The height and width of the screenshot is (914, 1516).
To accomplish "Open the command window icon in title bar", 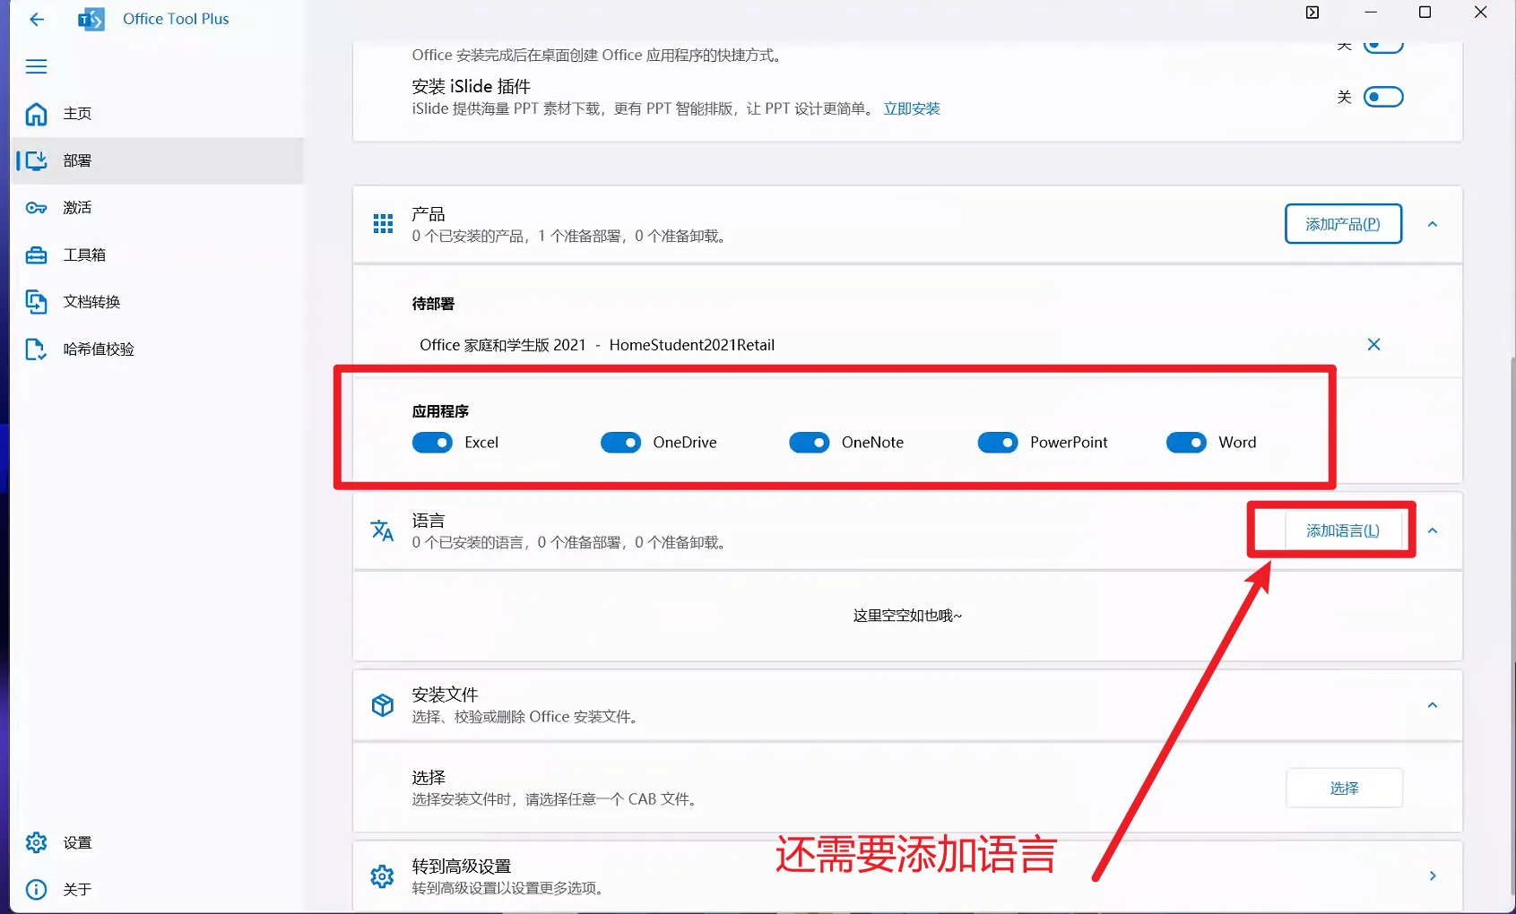I will point(1312,13).
